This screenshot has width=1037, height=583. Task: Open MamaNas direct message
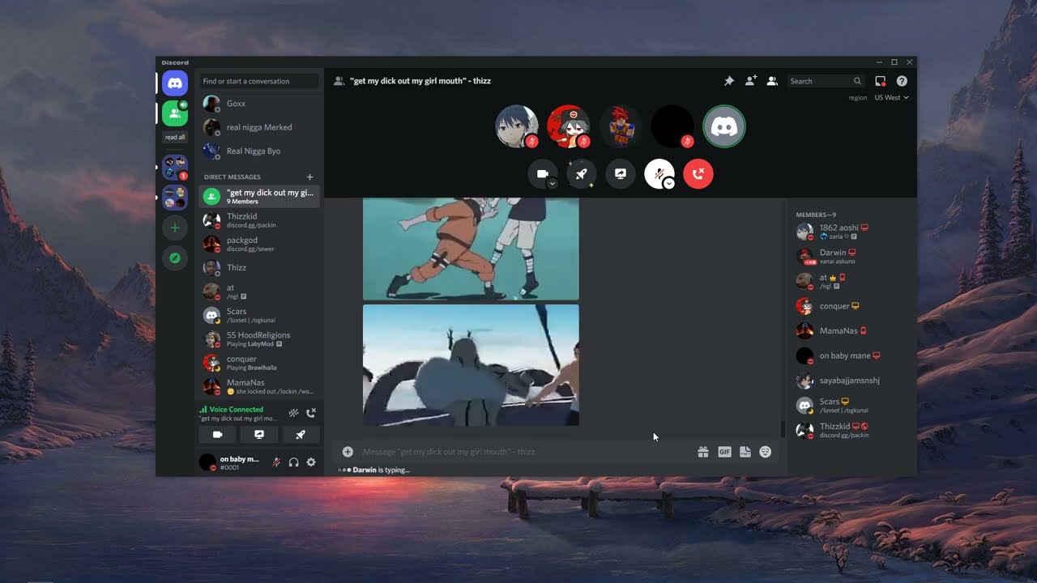click(259, 386)
